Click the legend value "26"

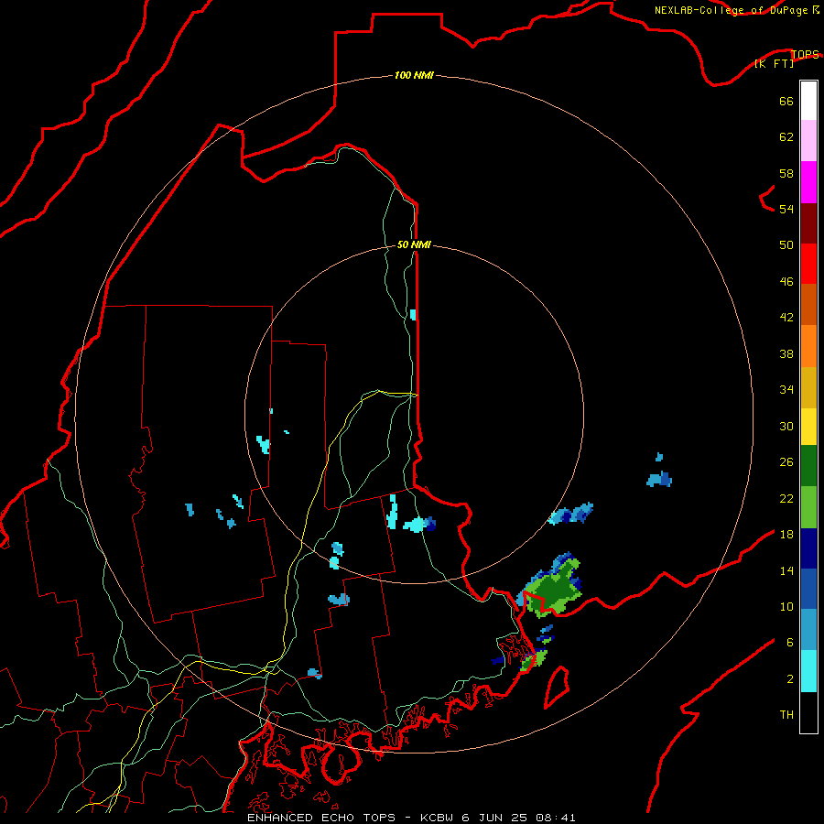point(786,462)
